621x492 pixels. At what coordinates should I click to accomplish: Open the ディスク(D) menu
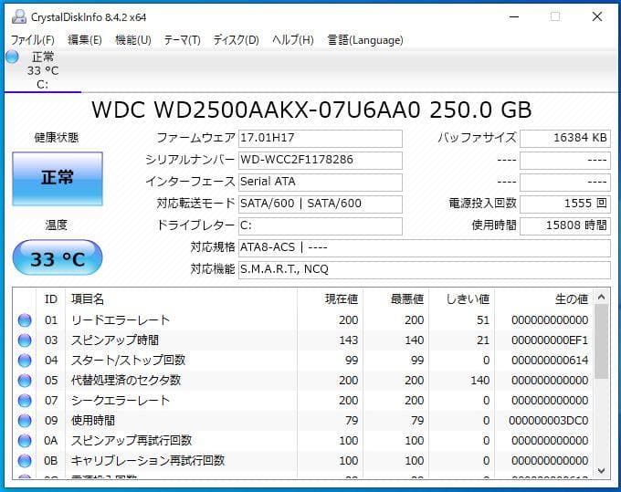click(236, 40)
